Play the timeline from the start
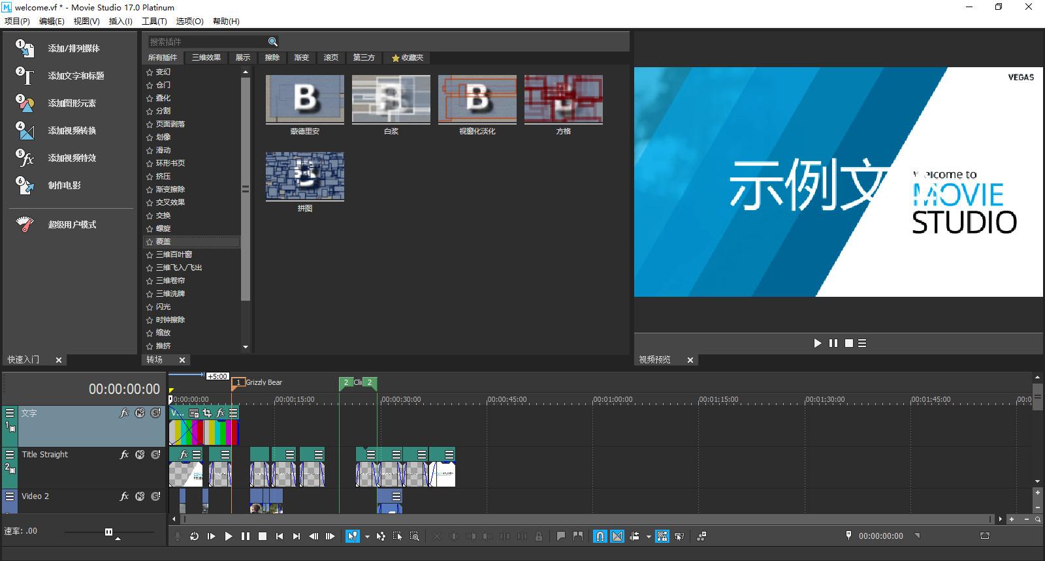 click(211, 536)
